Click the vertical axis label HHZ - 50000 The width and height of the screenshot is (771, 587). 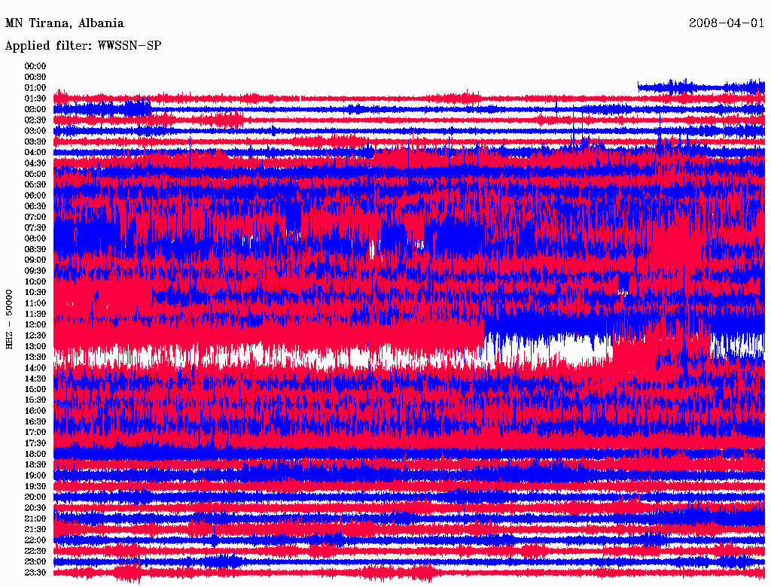9,319
